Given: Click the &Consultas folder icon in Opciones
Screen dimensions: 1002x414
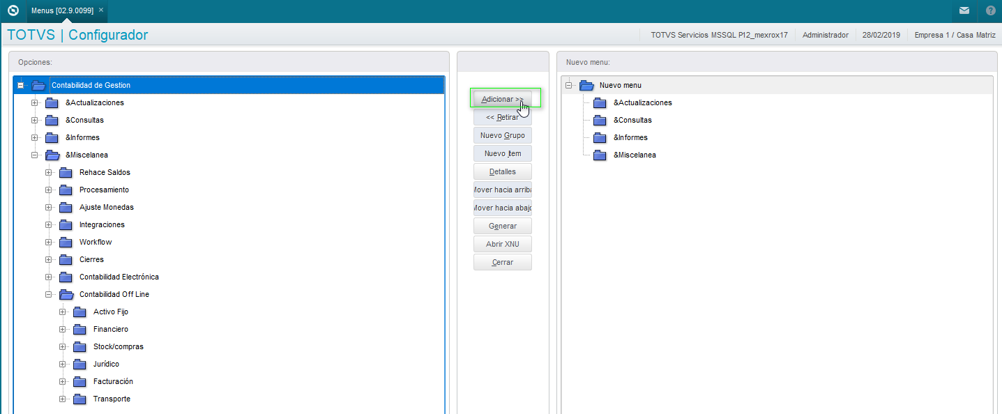Looking at the screenshot, I should point(52,120).
